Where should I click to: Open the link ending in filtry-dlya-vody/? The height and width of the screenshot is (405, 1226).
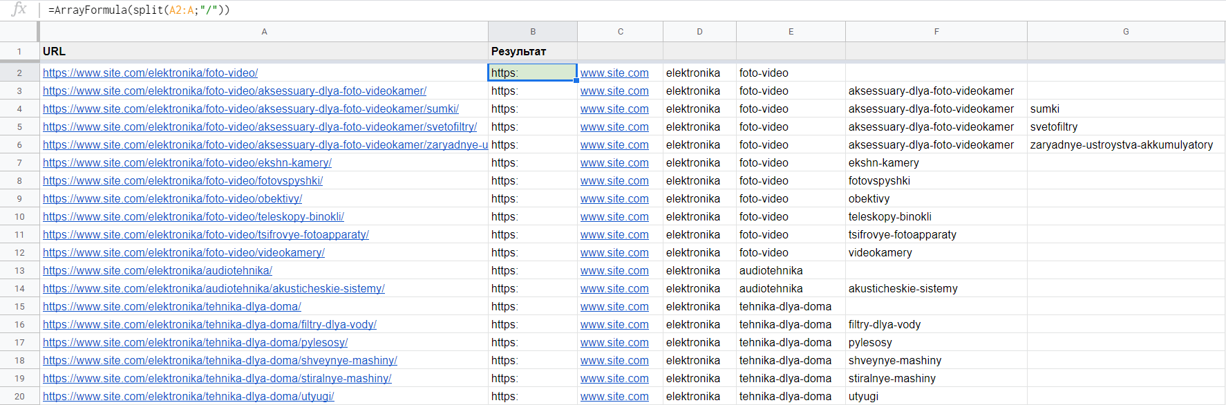[x=209, y=324]
